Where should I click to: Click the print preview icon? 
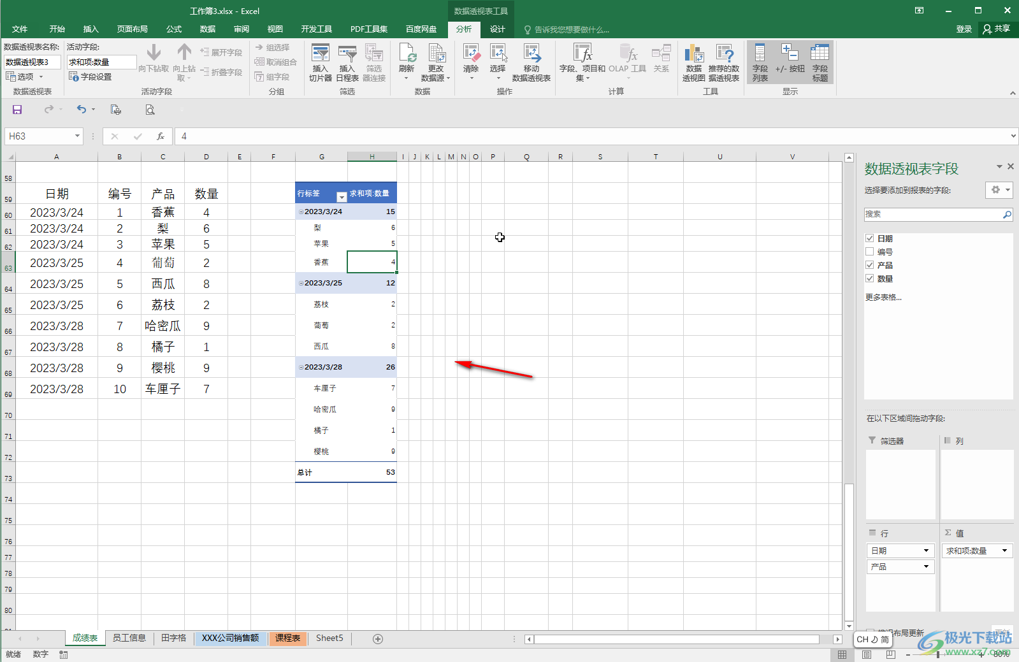(150, 110)
